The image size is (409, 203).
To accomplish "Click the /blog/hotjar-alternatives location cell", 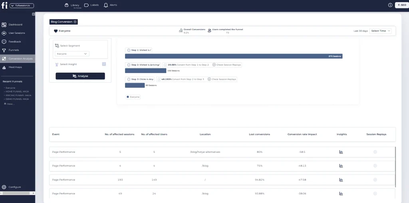I will [205, 152].
